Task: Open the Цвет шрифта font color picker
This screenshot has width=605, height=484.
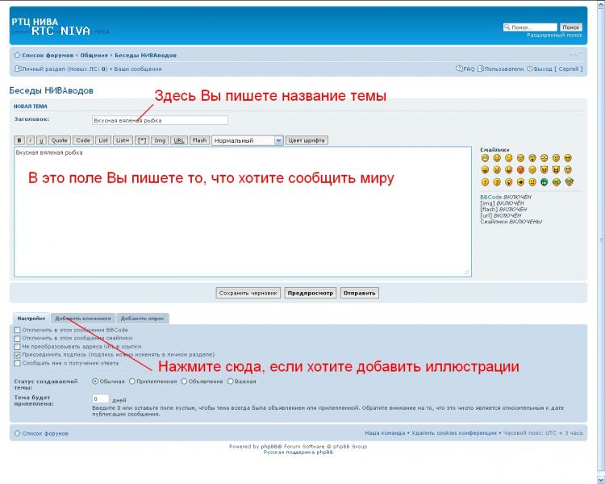Action: point(307,140)
